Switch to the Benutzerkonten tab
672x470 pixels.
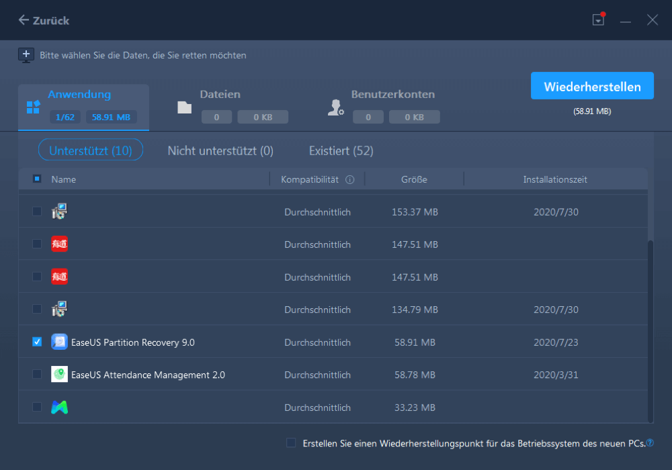click(x=384, y=106)
